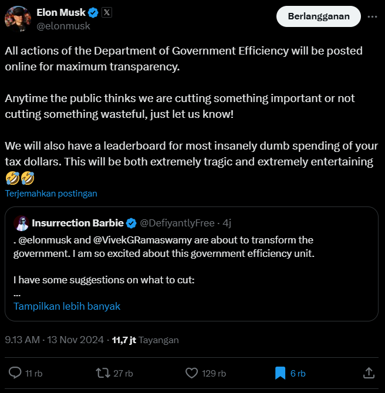This screenshot has width=385, height=393.
Task: View the 11,7 jt Tayangan count
Action: [x=145, y=340]
